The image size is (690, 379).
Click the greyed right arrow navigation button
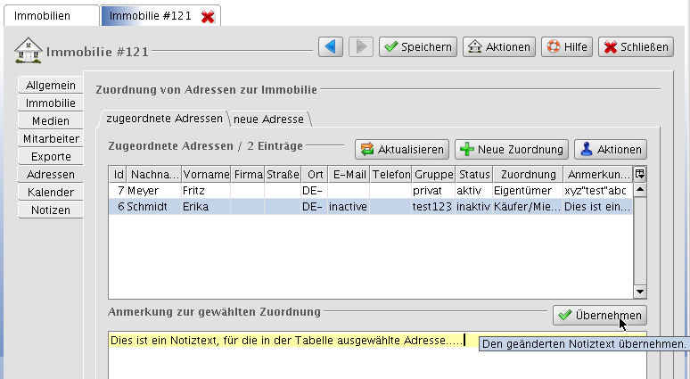click(361, 46)
